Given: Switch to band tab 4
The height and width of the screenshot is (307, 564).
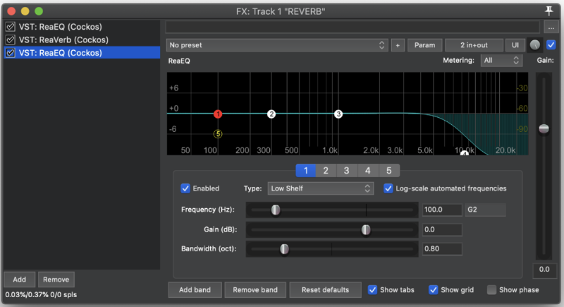Looking at the screenshot, I should point(368,171).
